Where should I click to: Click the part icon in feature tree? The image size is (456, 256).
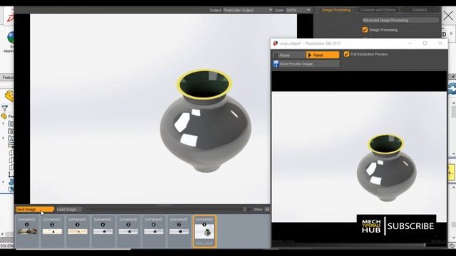tap(4, 117)
